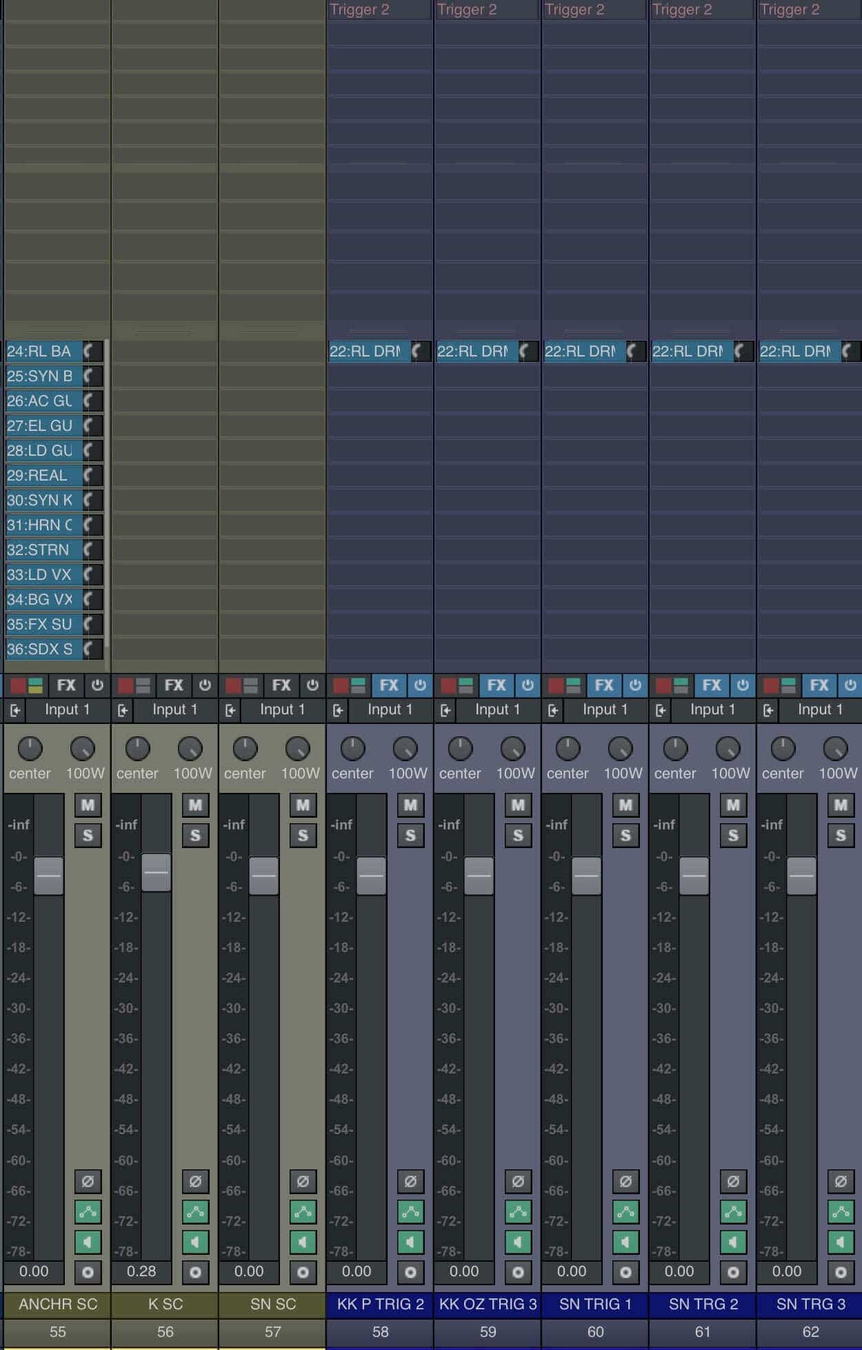Image resolution: width=862 pixels, height=1350 pixels.
Task: Choose input on SN TRG 3 strip
Action: pyautogui.click(x=820, y=709)
